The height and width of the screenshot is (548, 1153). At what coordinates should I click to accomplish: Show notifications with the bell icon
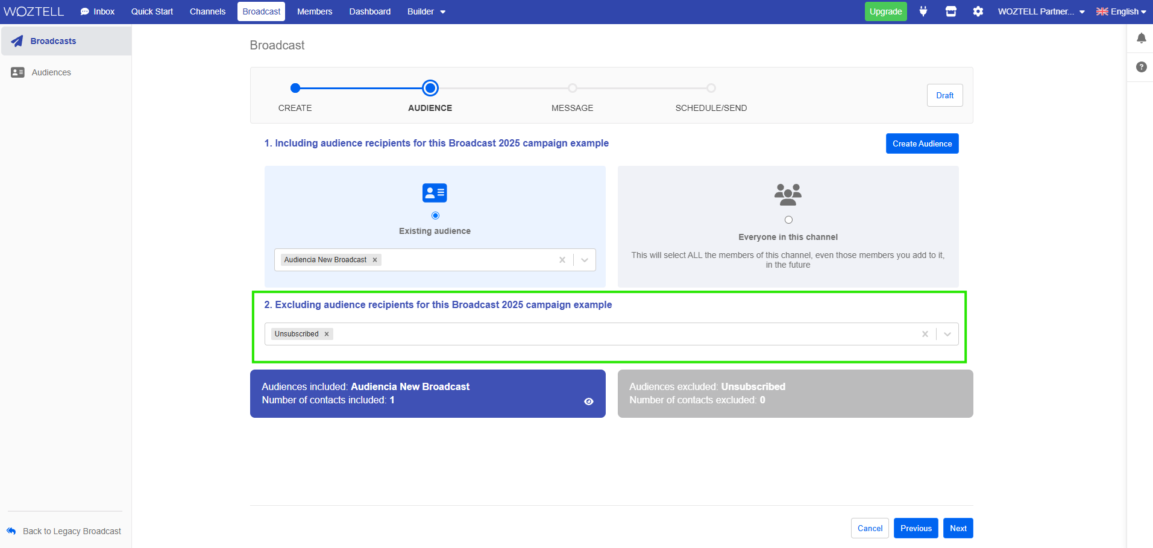coord(1141,38)
